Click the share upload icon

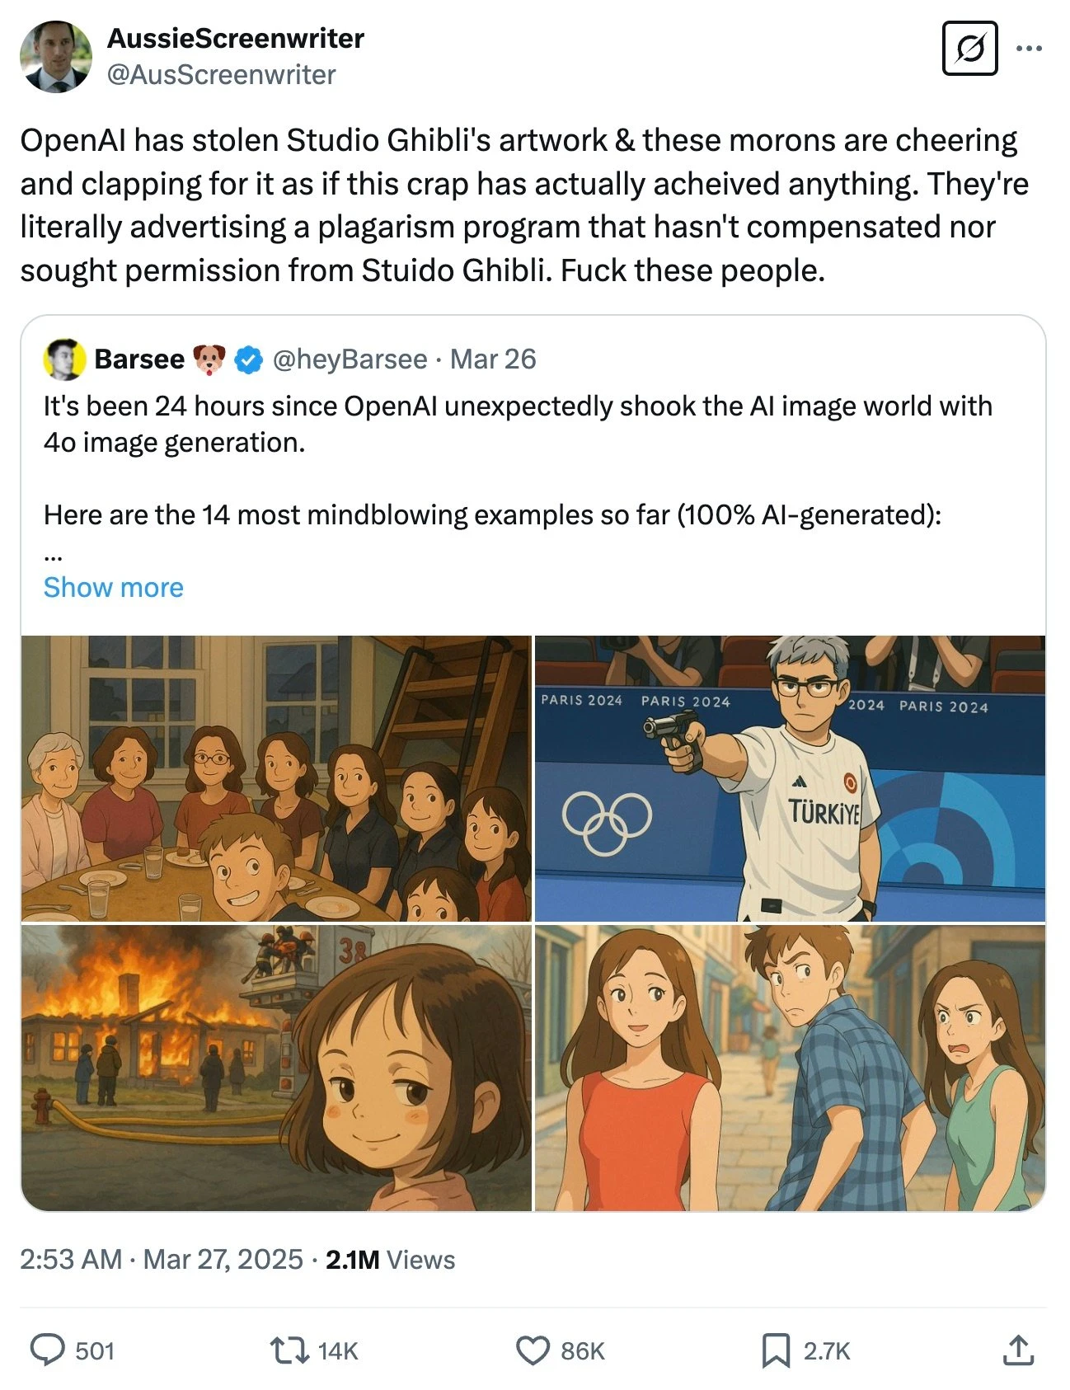tap(1018, 1350)
